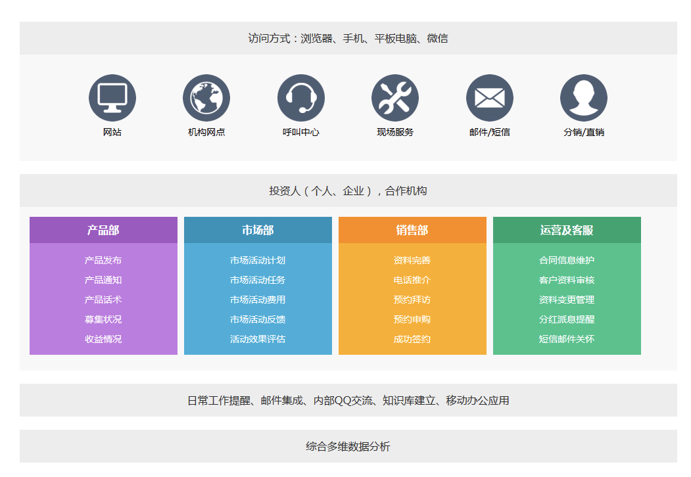Open 电话推介 in the sales column
Screen dimensions: 691x477
coord(412,280)
